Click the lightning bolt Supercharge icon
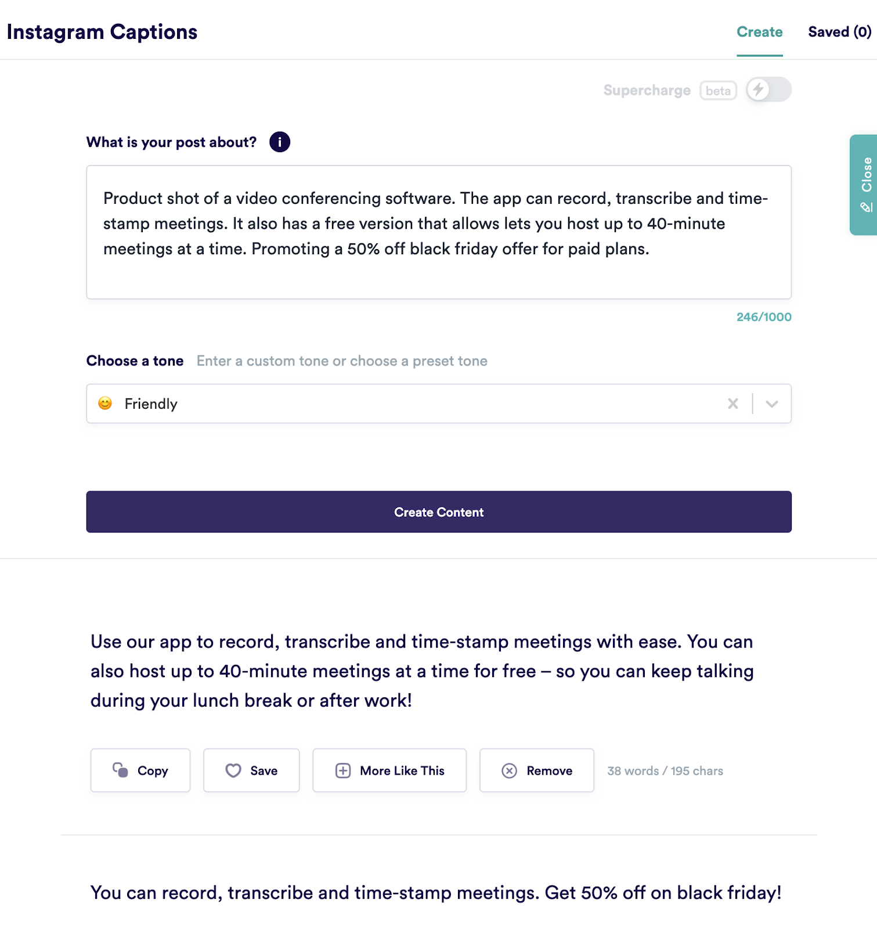 click(x=759, y=90)
